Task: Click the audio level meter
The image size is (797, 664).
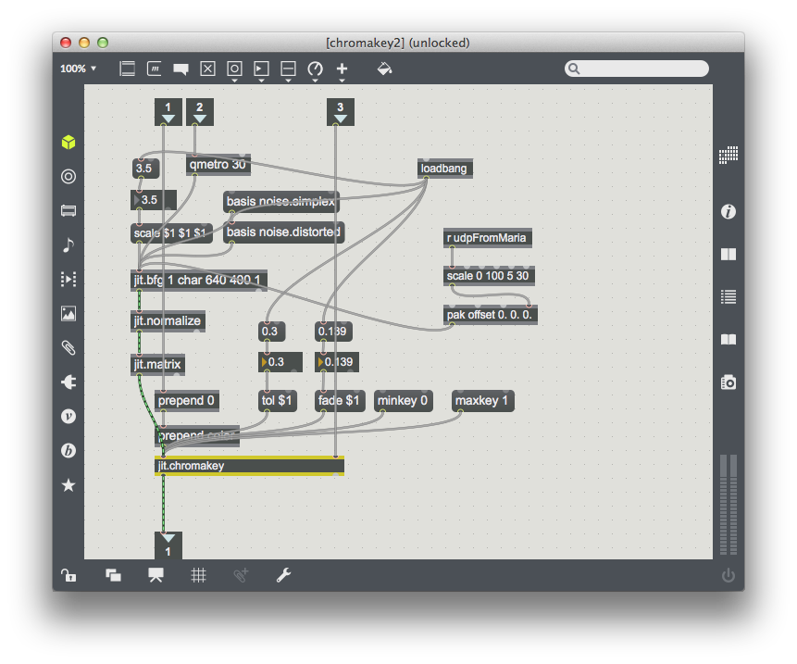Action: click(x=729, y=505)
